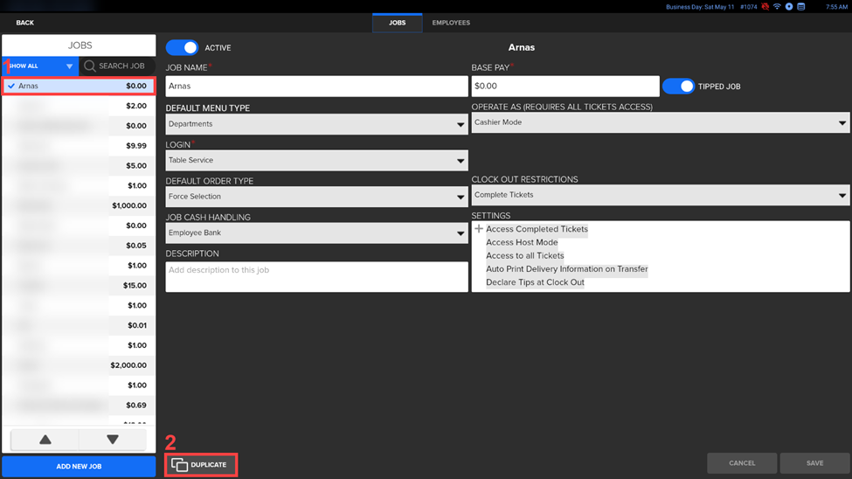Select the job row priced $0.05

pos(79,246)
